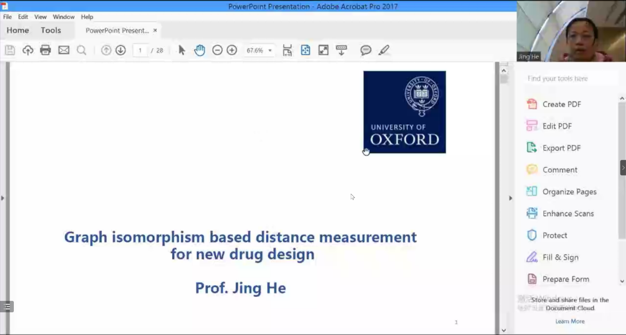This screenshot has height=335, width=626.
Task: Send file by email icon
Action: [x=64, y=50]
